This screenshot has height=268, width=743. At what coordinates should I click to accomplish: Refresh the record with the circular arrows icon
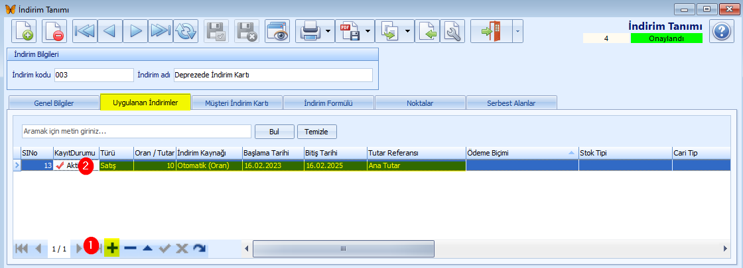[185, 32]
